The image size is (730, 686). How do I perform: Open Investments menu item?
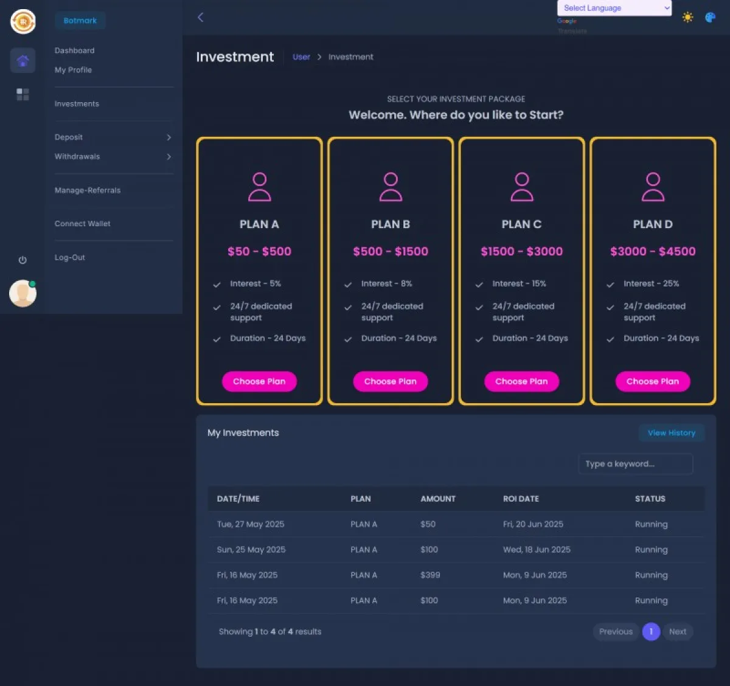click(77, 104)
